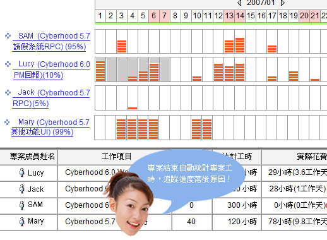Viewport: 327px width, 240px height.
Task: Go to previous month arrow
Action: pos(239,3)
